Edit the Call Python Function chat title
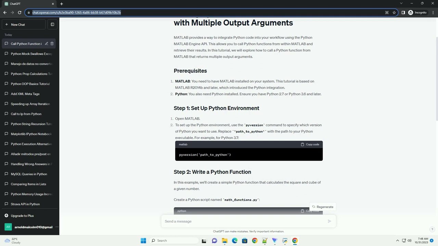Viewport: 438px width, 246px height. click(46, 44)
